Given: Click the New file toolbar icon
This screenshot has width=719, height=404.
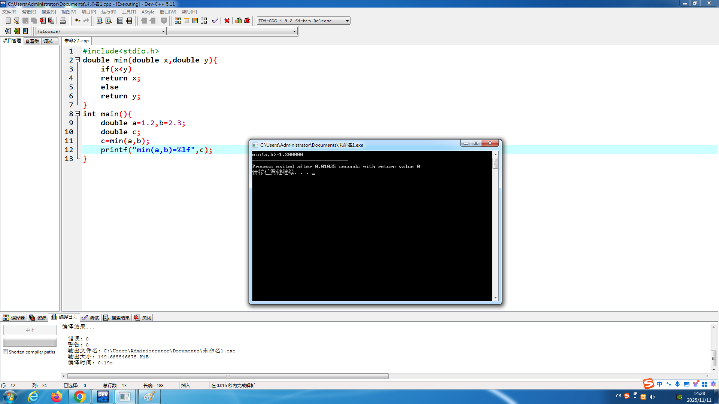Looking at the screenshot, I should tap(8, 21).
